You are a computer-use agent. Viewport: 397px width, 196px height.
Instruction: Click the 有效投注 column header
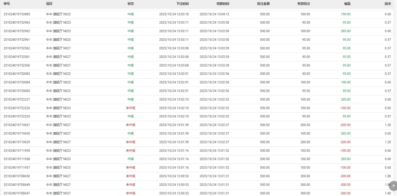point(304,3)
